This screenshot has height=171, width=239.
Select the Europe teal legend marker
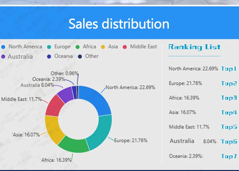coord(49,47)
